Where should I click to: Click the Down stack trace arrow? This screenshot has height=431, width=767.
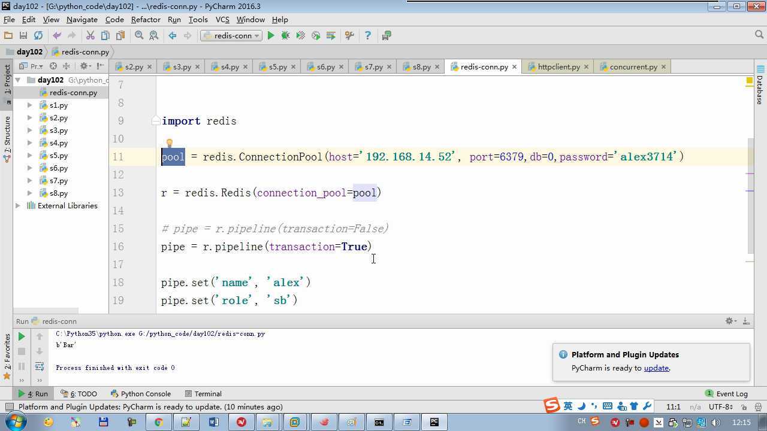tap(40, 352)
